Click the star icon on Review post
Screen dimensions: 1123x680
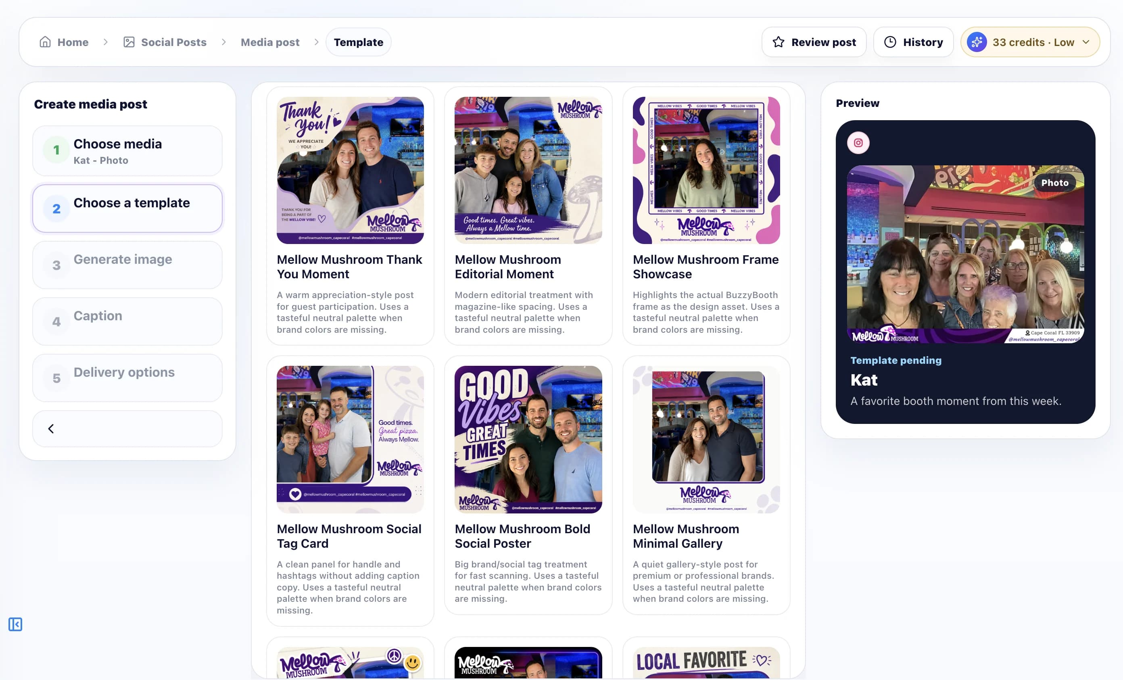(779, 42)
